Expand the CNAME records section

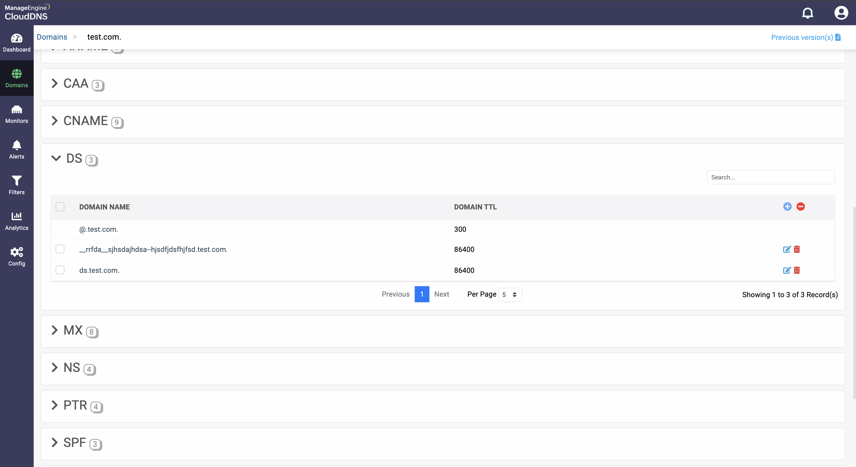click(x=55, y=121)
